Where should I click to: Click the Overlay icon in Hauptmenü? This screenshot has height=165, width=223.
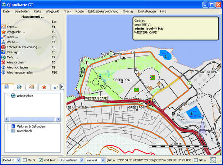[x=3, y=52]
